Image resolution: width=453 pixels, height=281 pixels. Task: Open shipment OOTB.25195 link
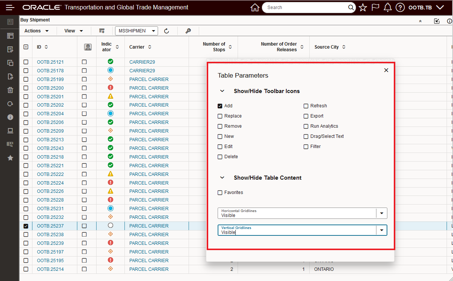(50, 261)
